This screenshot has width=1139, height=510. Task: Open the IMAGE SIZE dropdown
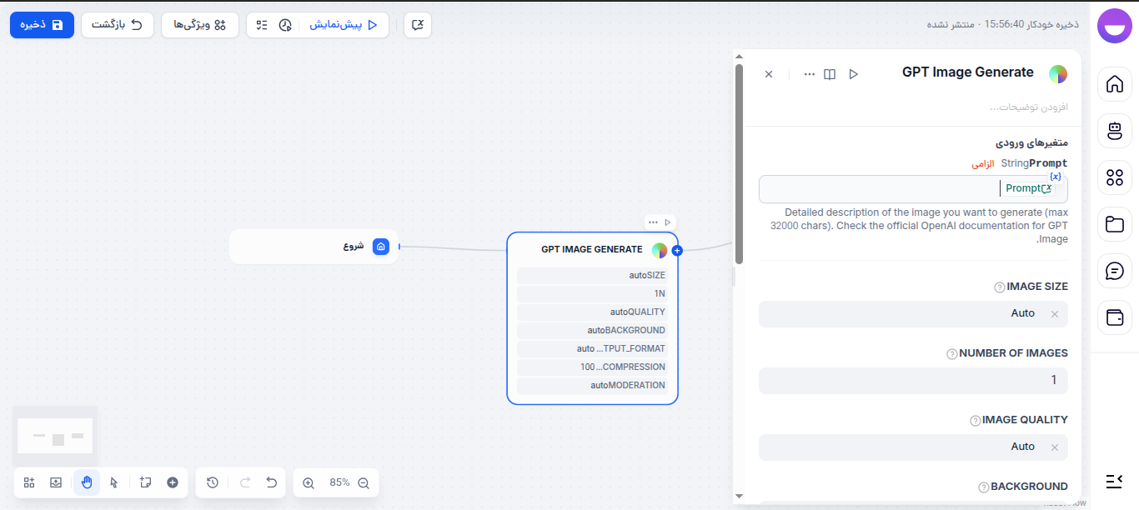point(913,313)
